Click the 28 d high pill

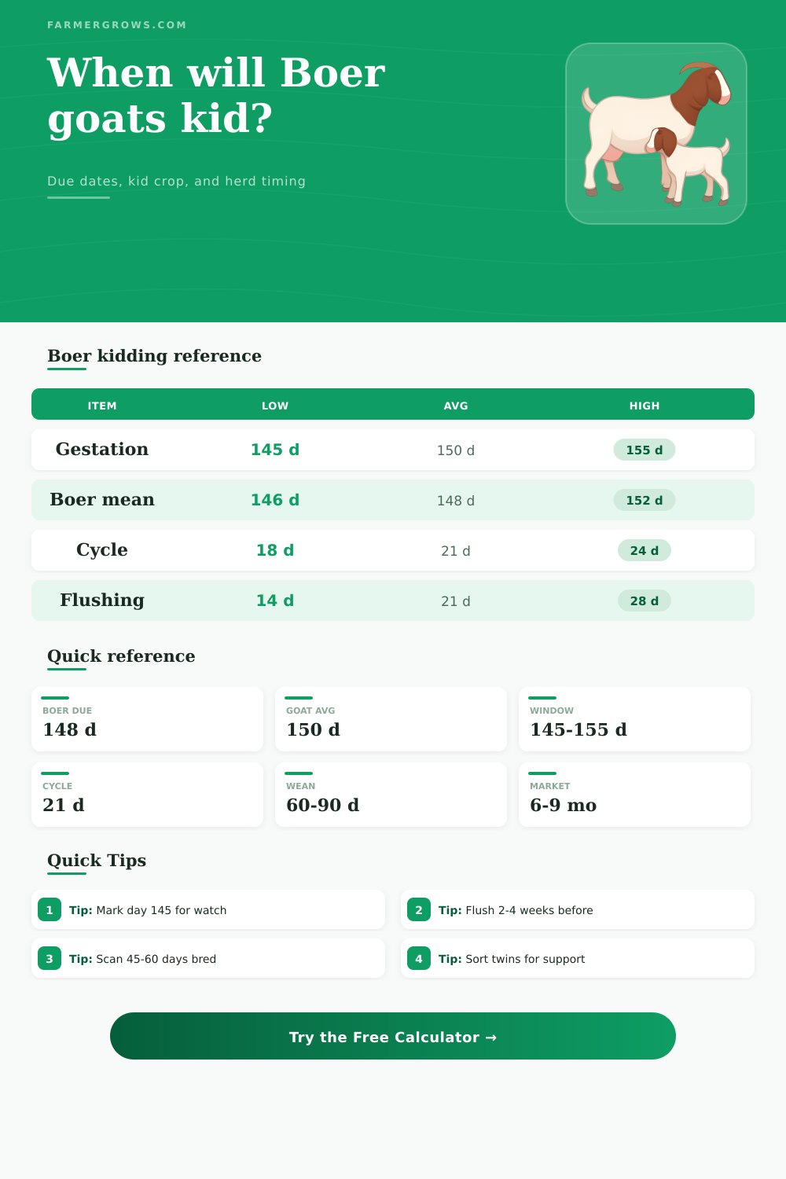[x=645, y=601]
